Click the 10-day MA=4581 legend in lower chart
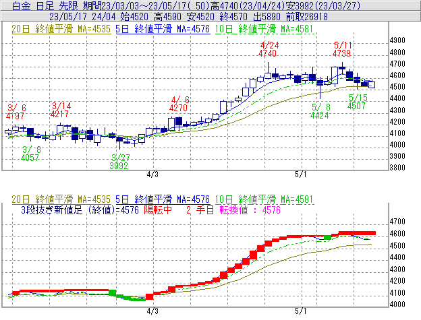 coord(264,199)
